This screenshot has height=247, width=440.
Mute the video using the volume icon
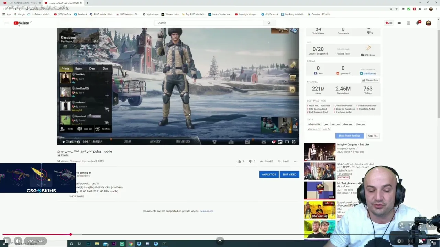pyautogui.click(x=78, y=142)
